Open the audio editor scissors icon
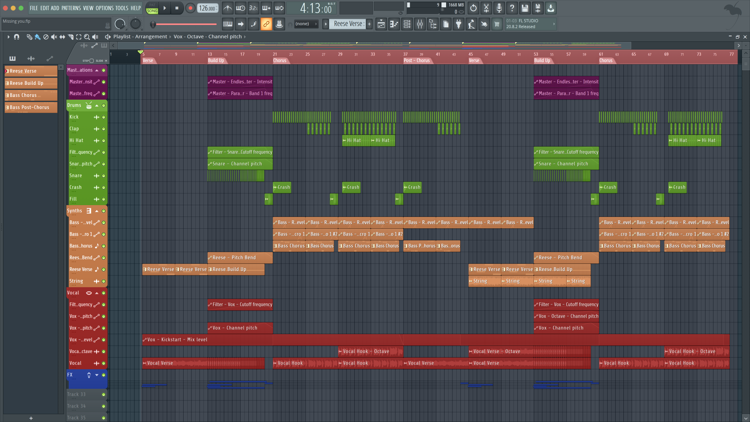 tap(486, 8)
